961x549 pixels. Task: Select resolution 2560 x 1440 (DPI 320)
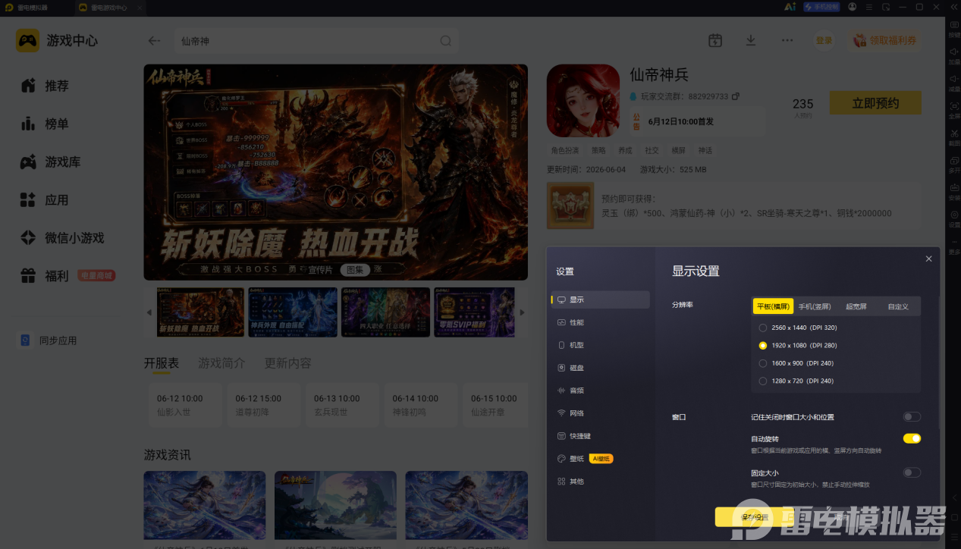tap(798, 328)
